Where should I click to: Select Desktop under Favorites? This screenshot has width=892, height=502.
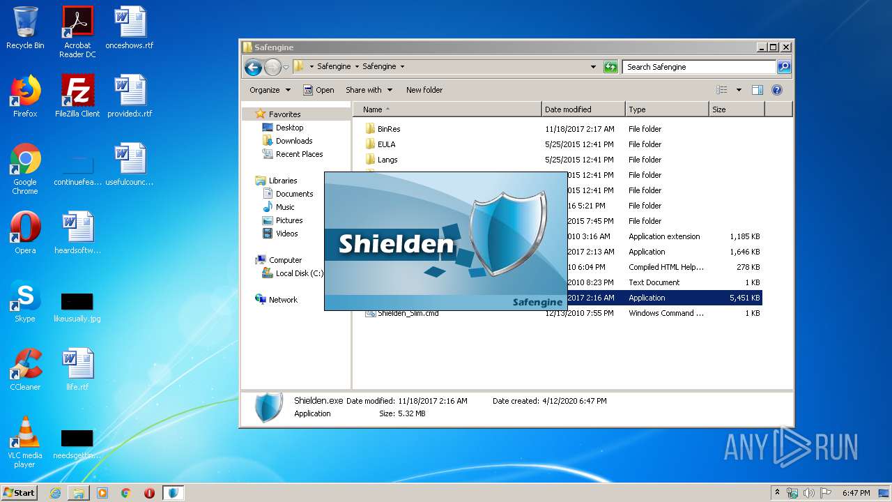[289, 128]
